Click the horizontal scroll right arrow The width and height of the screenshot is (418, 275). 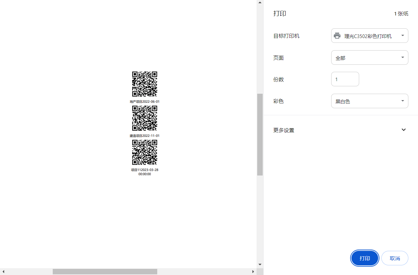pyautogui.click(x=253, y=272)
